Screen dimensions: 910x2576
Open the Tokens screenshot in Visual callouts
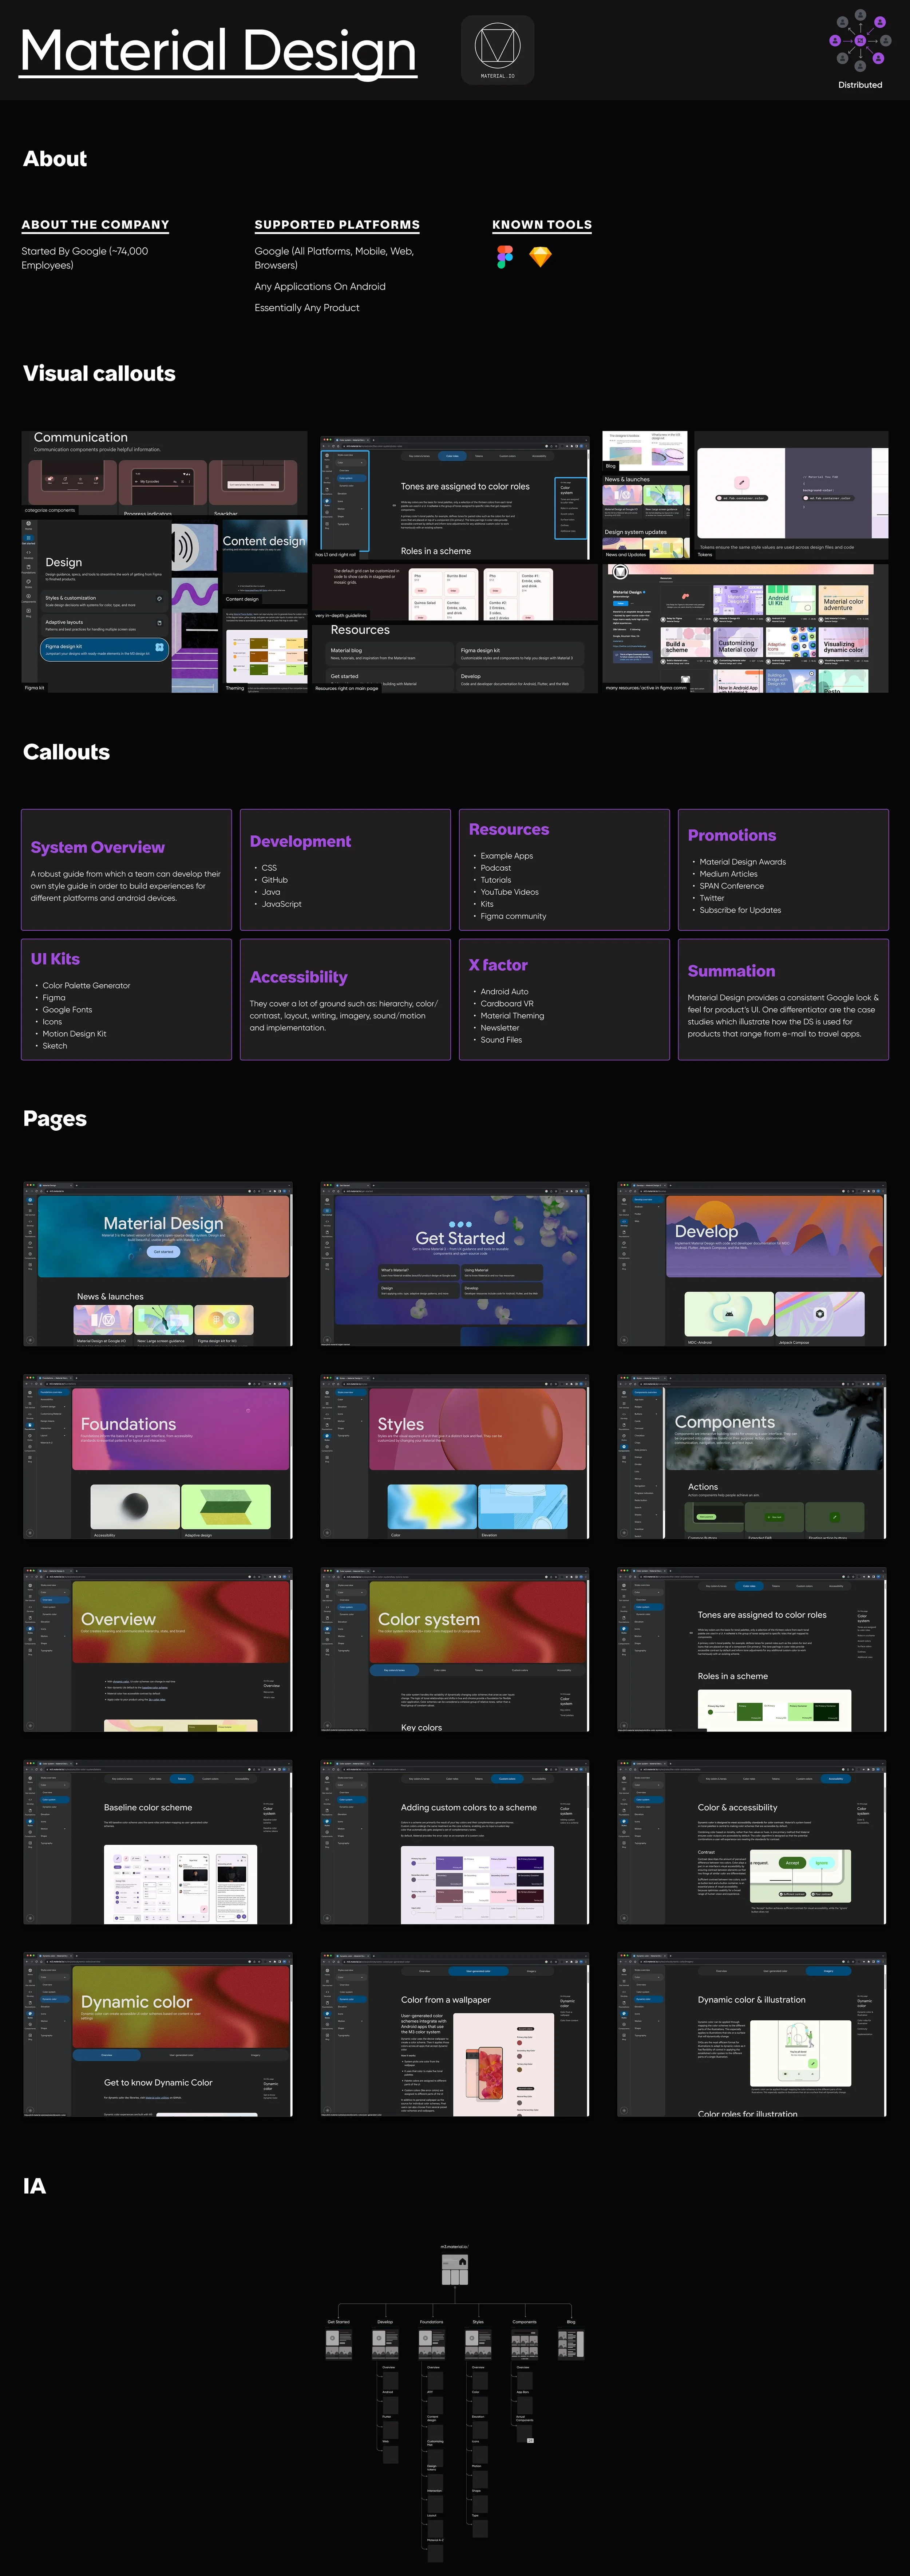pos(791,494)
